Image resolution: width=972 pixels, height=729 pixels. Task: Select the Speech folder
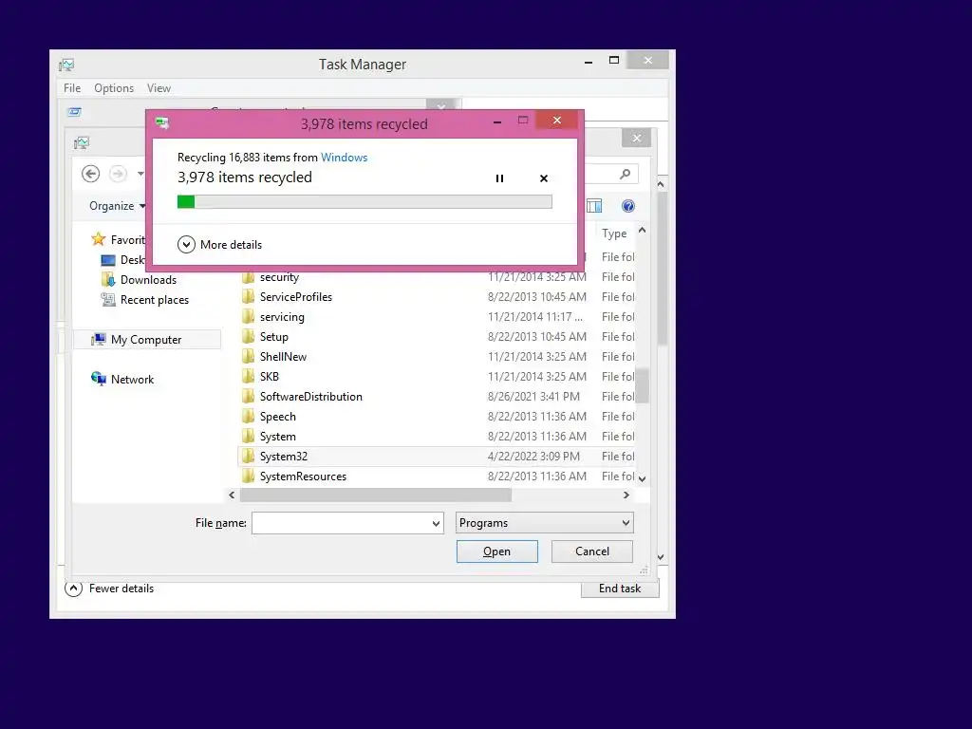coord(278,417)
